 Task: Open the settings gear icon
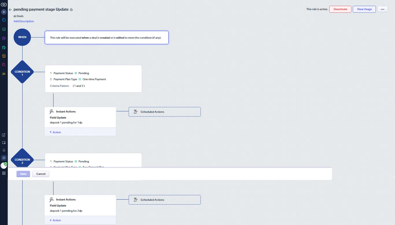tap(4, 158)
